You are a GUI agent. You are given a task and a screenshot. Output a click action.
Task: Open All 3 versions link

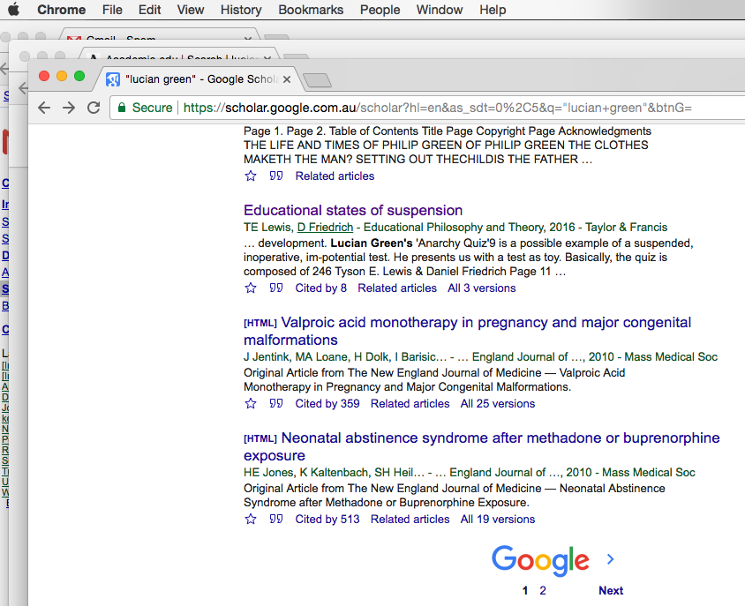tap(481, 288)
